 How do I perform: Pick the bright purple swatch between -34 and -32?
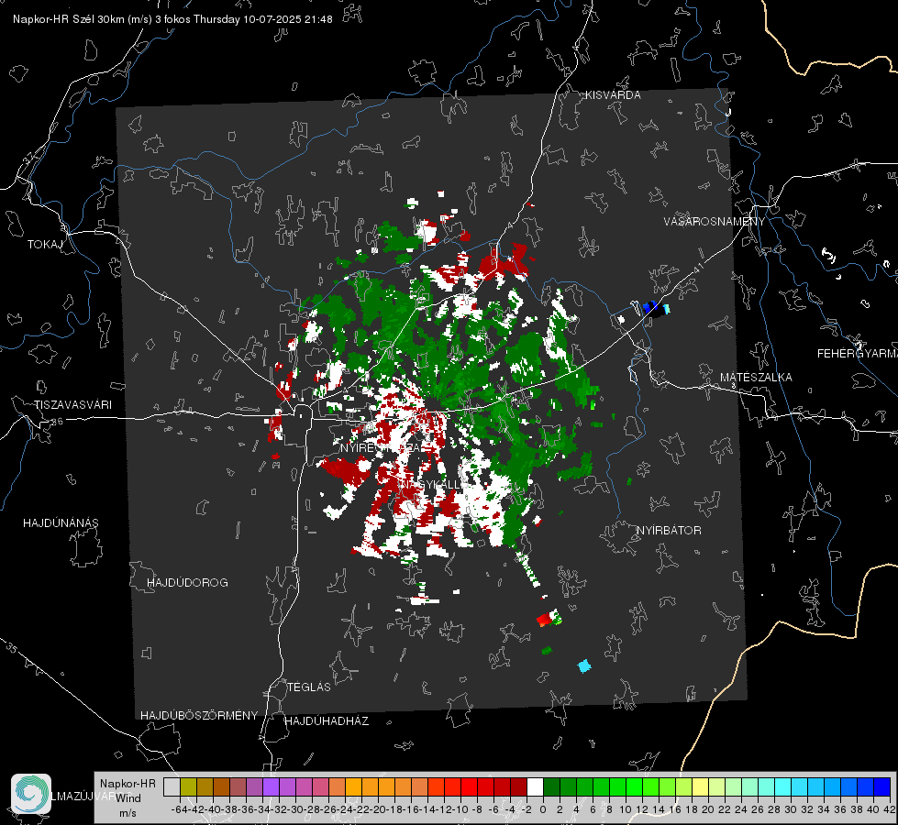coord(271,786)
